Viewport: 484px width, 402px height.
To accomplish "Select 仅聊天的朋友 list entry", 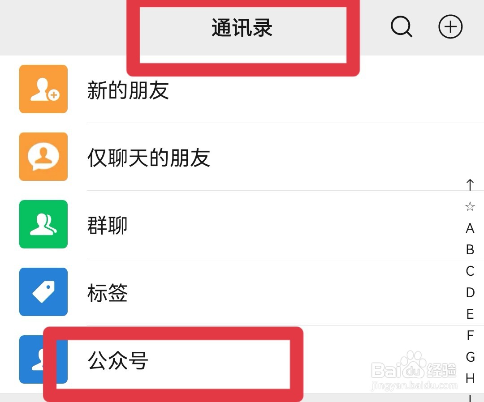I will click(242, 157).
